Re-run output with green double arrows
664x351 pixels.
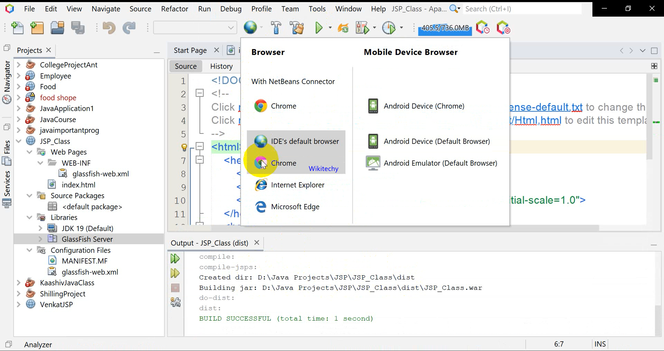175,259
